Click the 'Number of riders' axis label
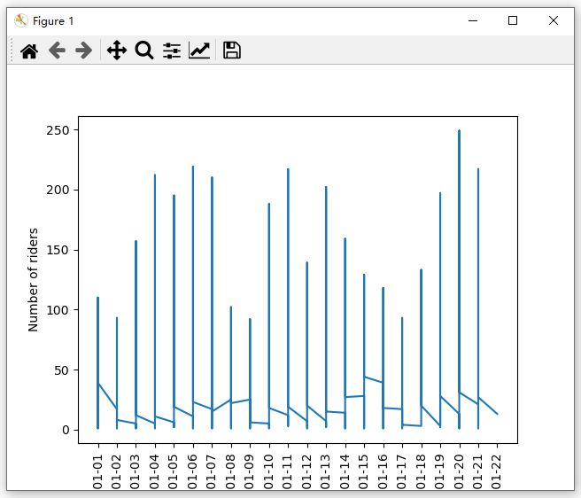 (33, 280)
